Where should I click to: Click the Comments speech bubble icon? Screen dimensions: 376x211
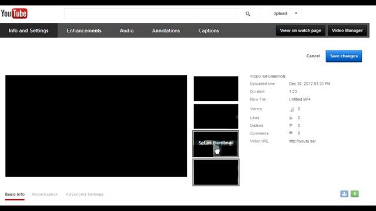click(291, 133)
